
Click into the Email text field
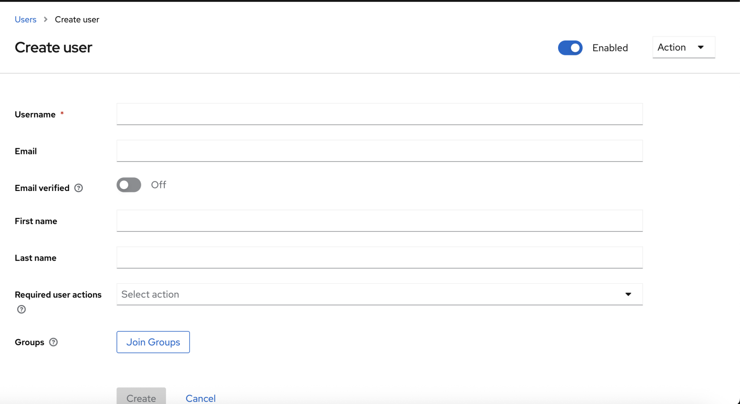point(379,151)
